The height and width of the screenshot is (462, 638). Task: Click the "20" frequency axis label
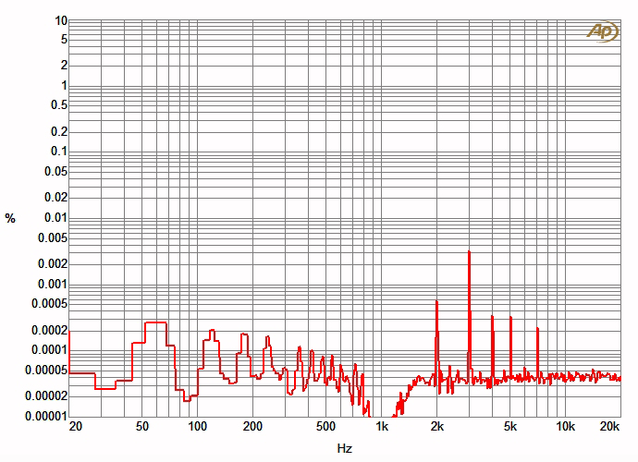click(x=76, y=427)
